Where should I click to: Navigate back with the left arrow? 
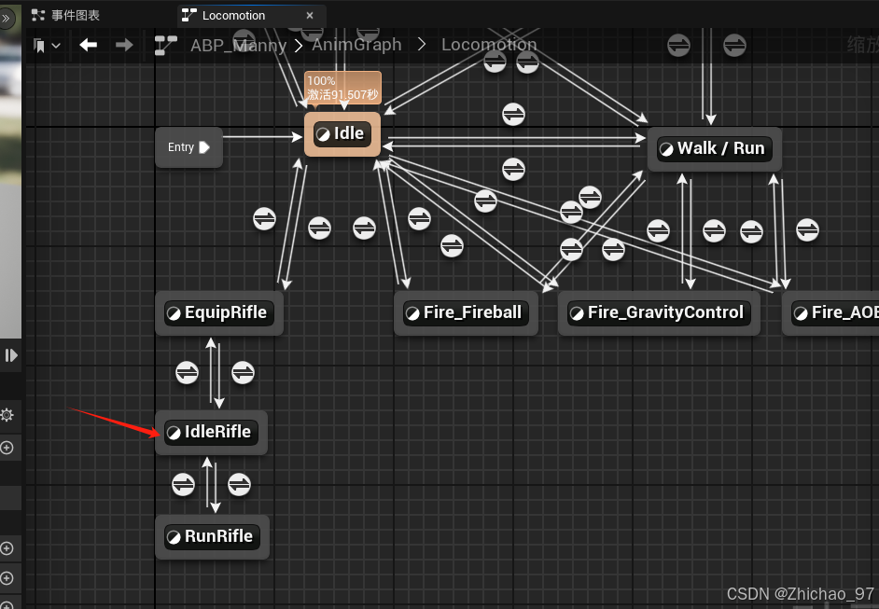[x=88, y=45]
